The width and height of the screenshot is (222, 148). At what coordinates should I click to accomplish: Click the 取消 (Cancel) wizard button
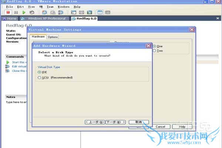(x=138, y=122)
